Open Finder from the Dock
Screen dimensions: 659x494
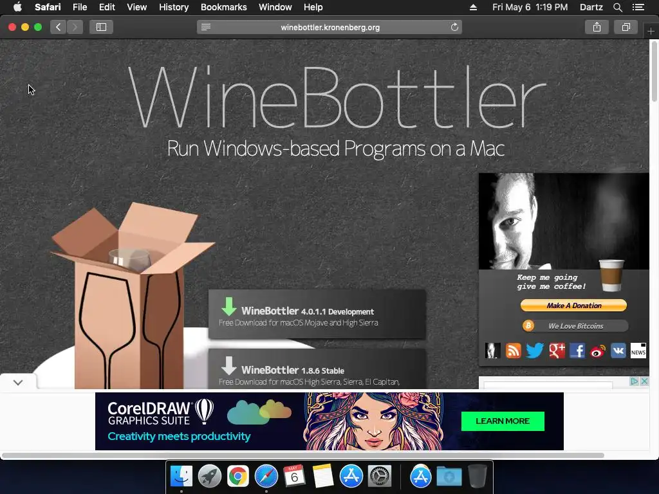coord(181,477)
